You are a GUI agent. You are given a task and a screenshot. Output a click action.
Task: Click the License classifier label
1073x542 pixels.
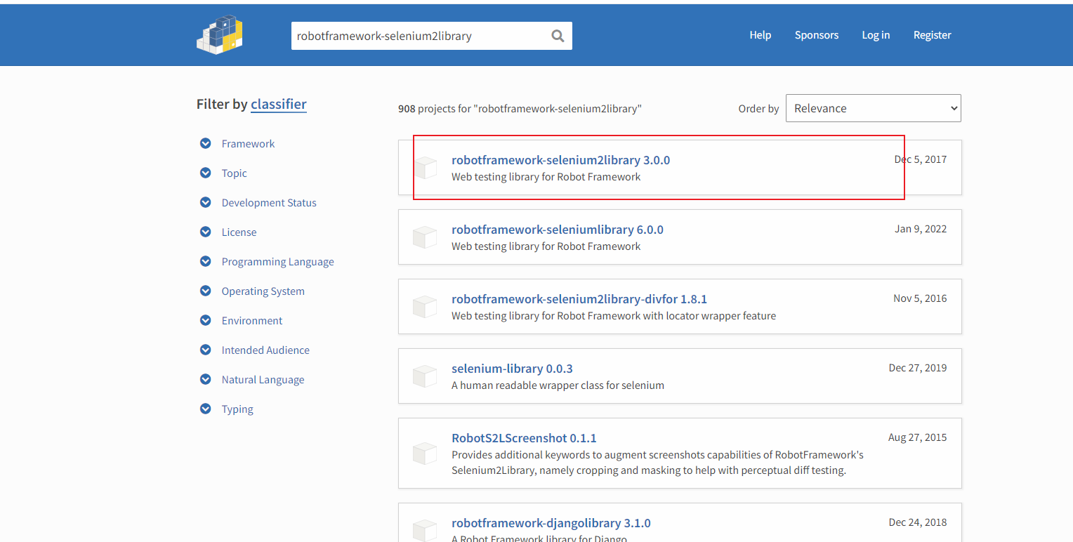[x=239, y=232]
